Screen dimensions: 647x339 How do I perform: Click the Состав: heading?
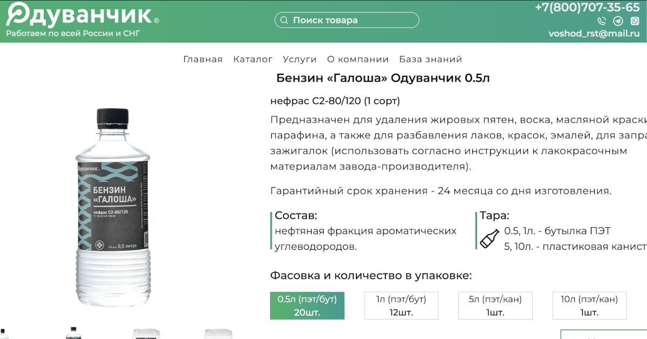click(296, 216)
